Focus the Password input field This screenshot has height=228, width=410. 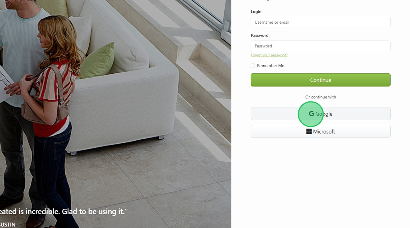click(321, 46)
